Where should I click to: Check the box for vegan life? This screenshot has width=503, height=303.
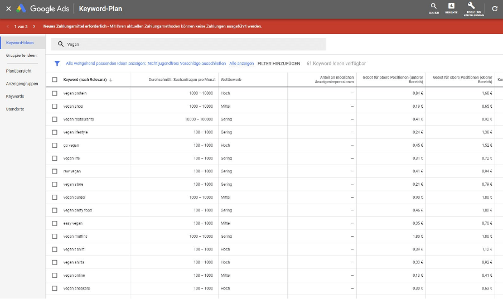pos(55,158)
